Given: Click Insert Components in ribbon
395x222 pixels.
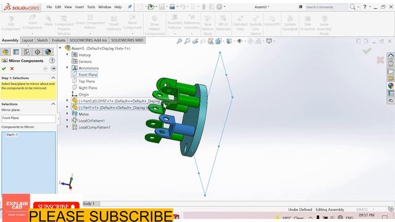Looking at the screenshot, I should [x=33, y=23].
